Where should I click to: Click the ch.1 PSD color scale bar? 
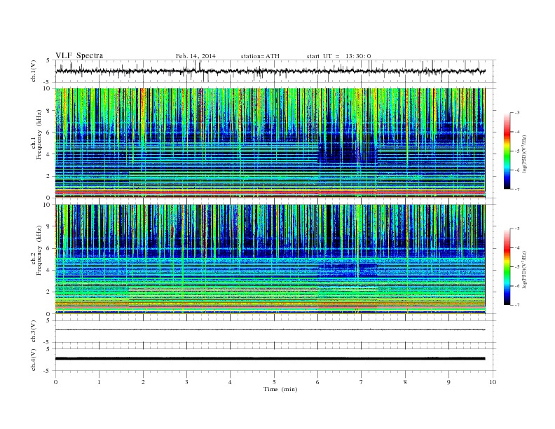(x=507, y=151)
